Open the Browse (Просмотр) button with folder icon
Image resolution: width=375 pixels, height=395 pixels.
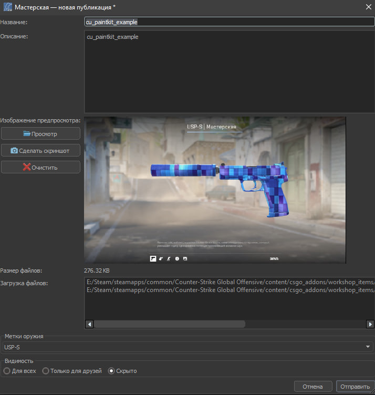point(40,134)
